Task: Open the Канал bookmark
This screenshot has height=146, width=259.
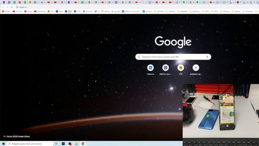Action: click(28, 11)
